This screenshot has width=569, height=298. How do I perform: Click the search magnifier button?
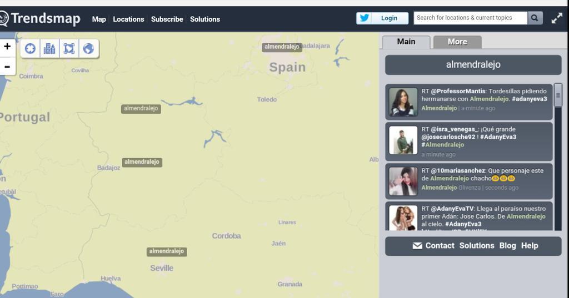(x=535, y=18)
